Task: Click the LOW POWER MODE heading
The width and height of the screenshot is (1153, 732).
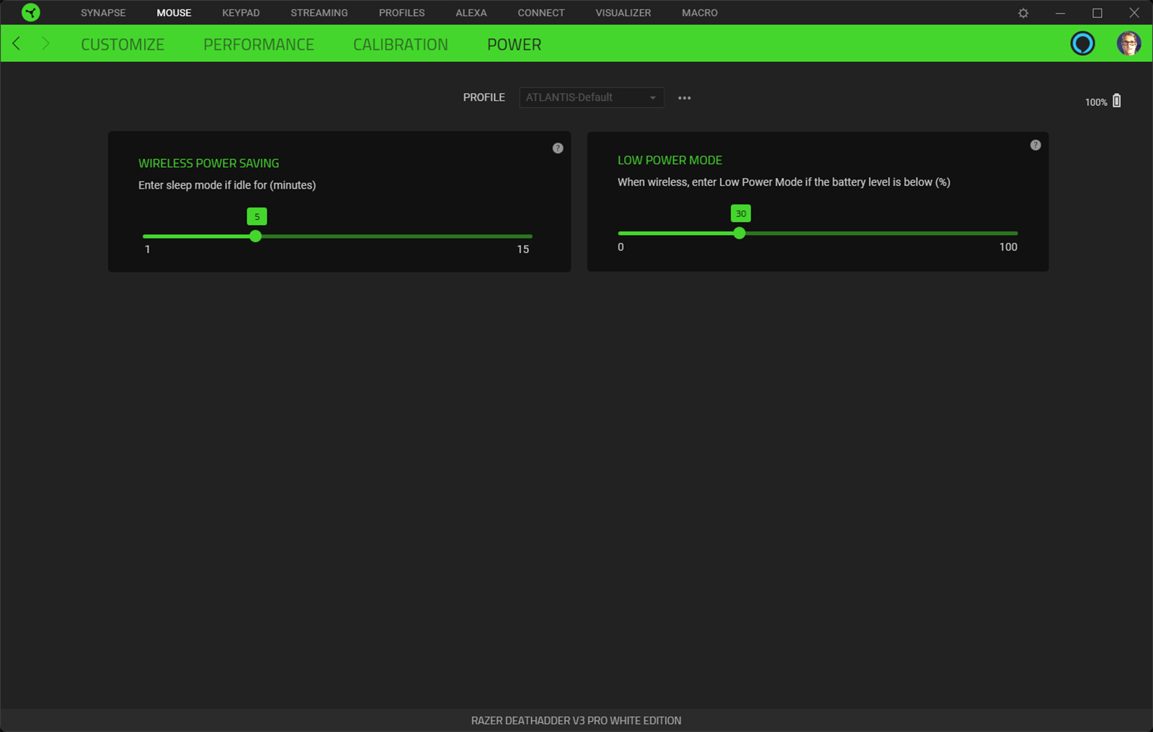Action: click(670, 161)
